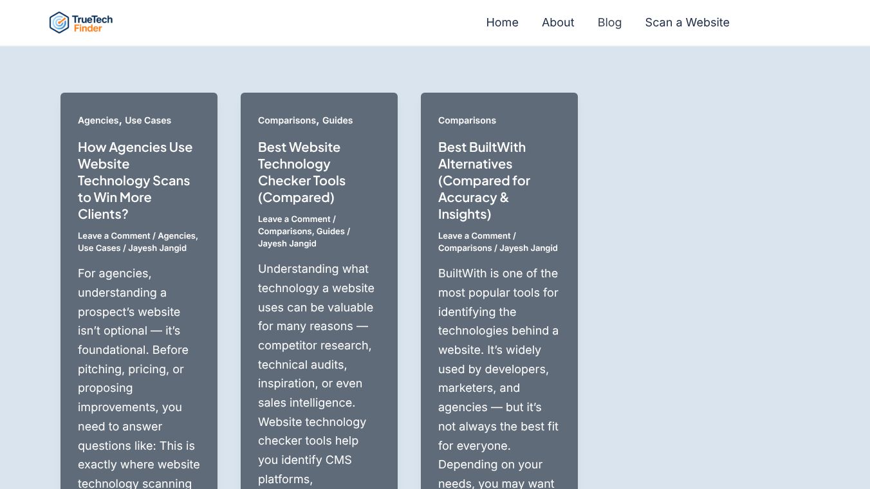
Task: Open article Best BuiltWith Alternatives
Action: pos(484,181)
